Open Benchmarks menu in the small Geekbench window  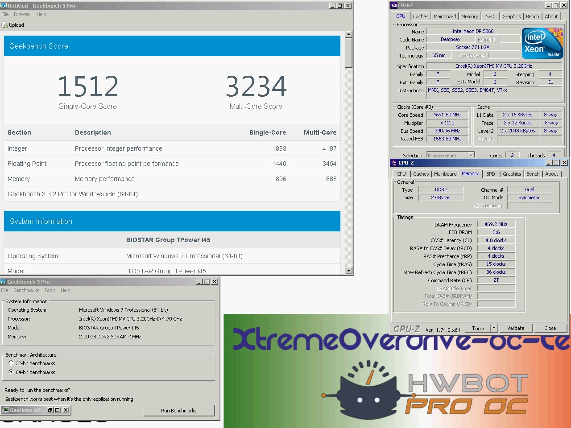pyautogui.click(x=26, y=290)
